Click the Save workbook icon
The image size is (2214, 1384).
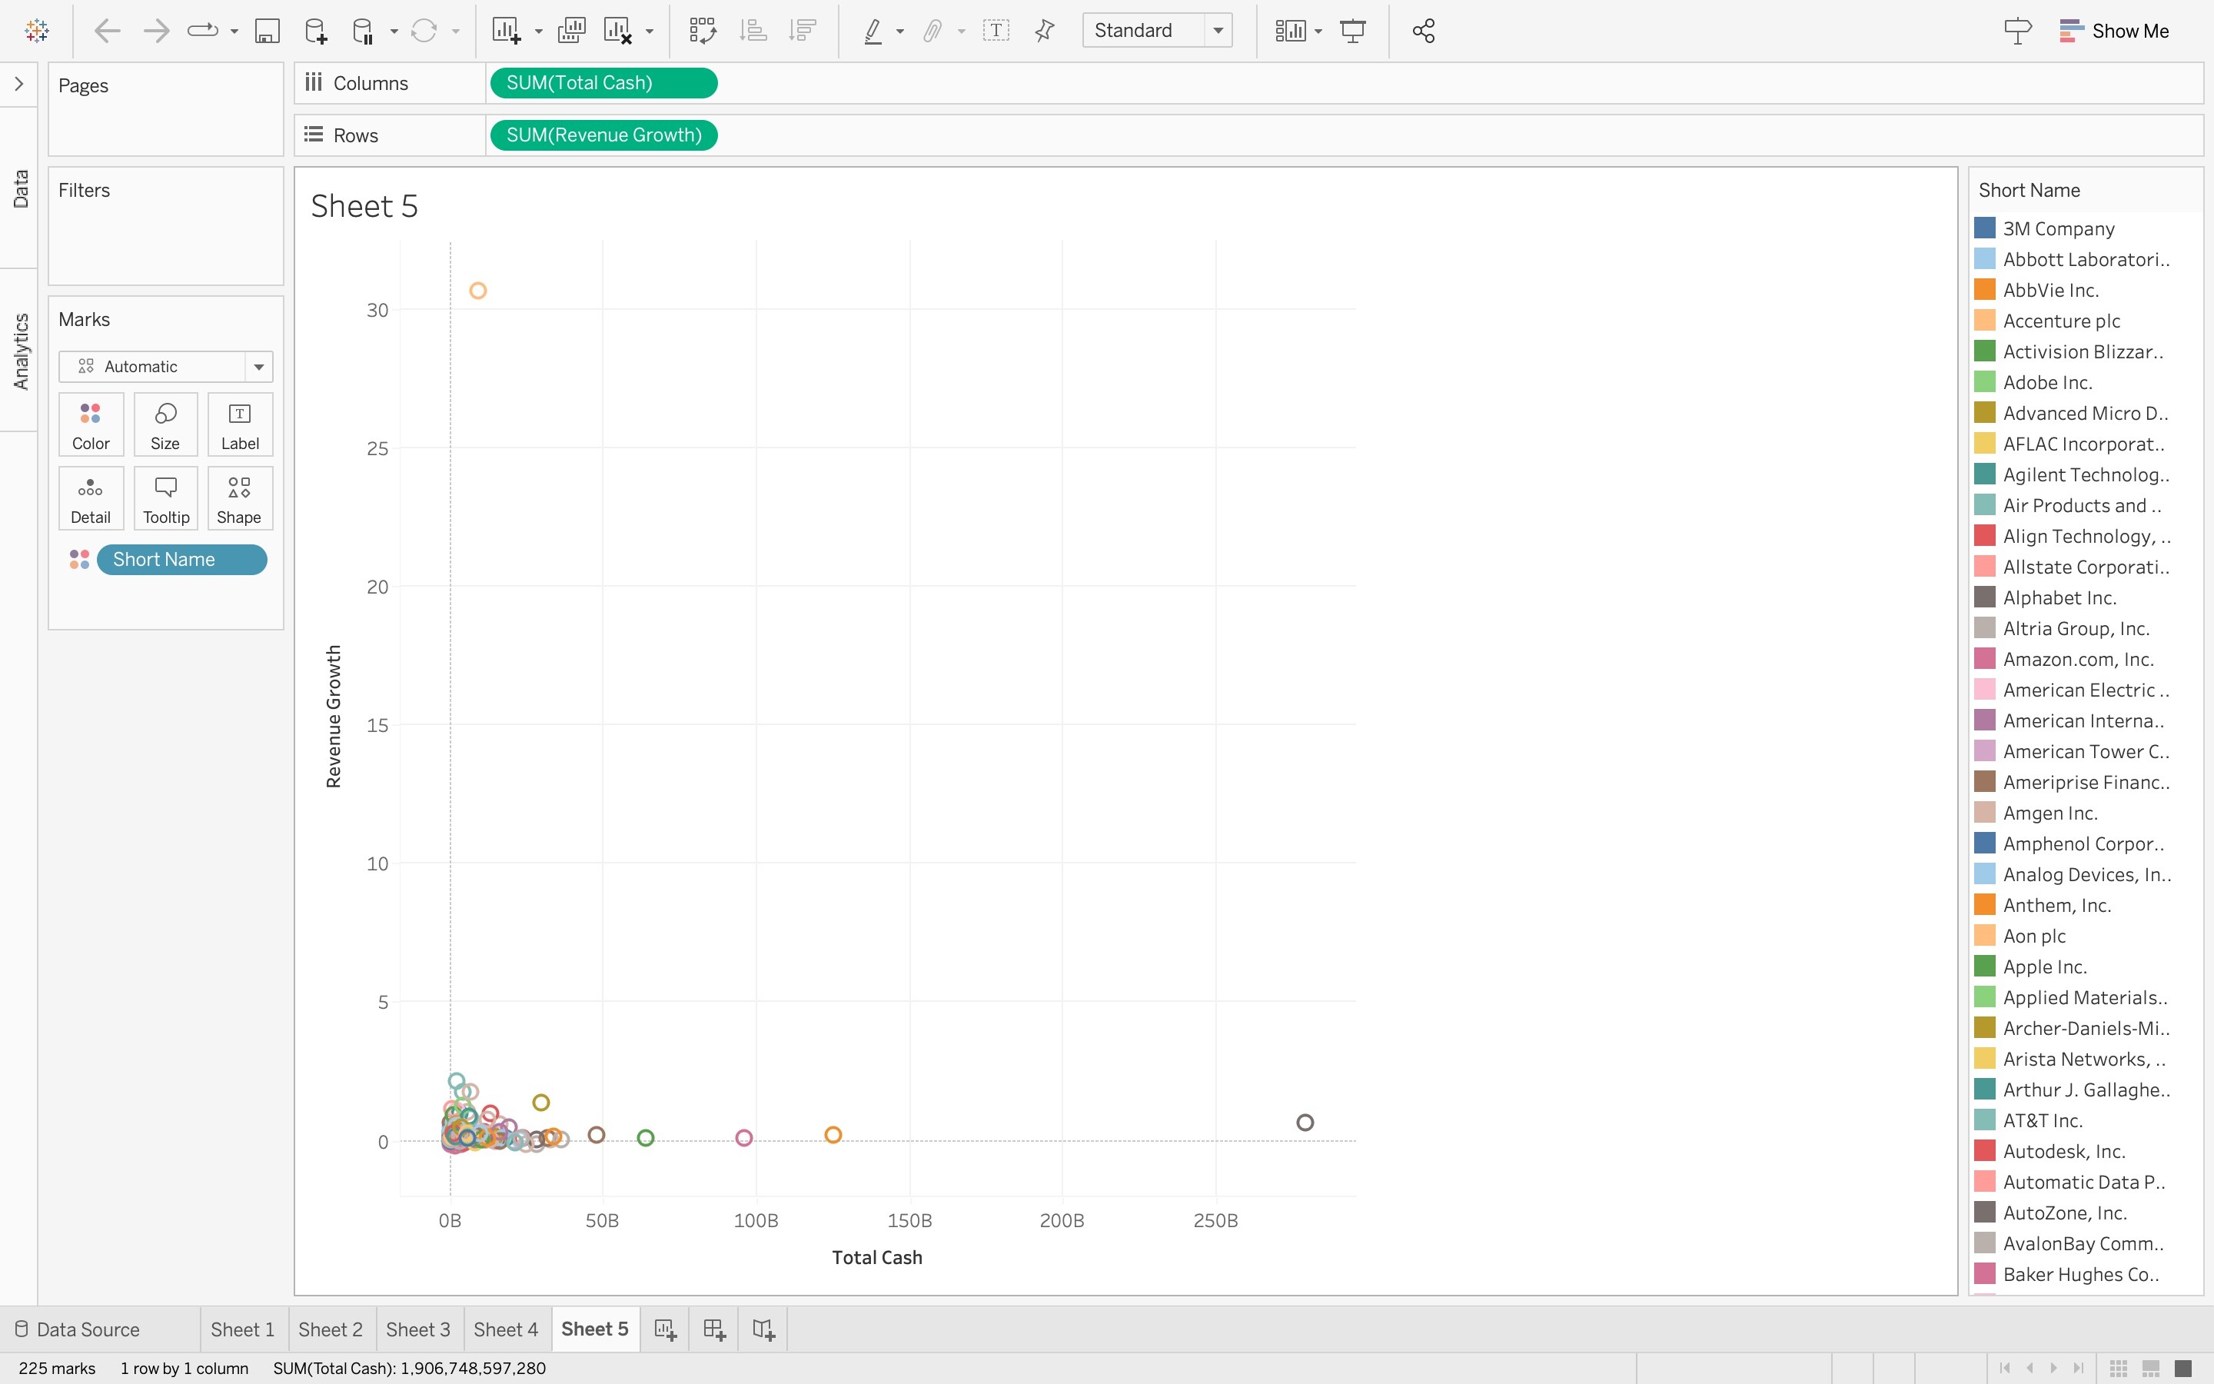268,31
